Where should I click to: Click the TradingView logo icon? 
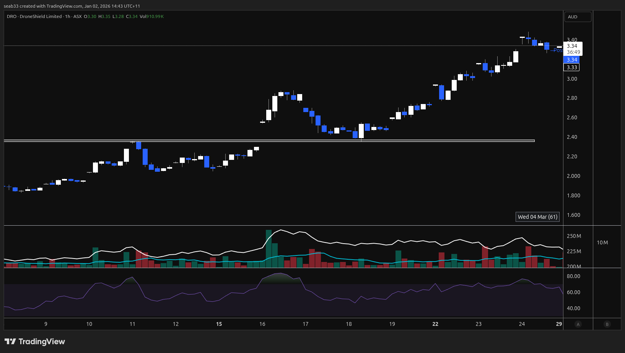click(10, 342)
